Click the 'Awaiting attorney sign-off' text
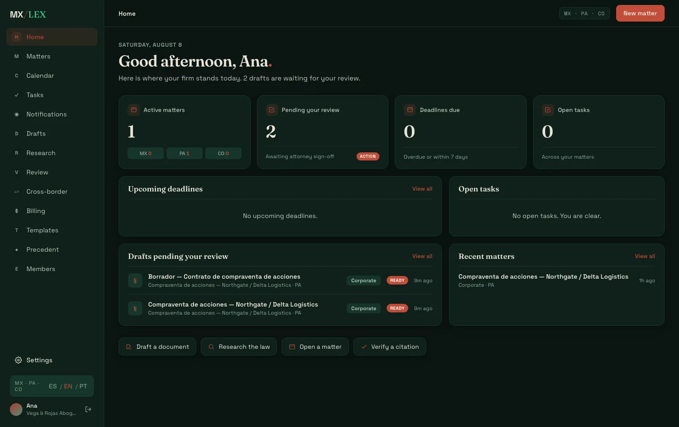 pos(300,156)
